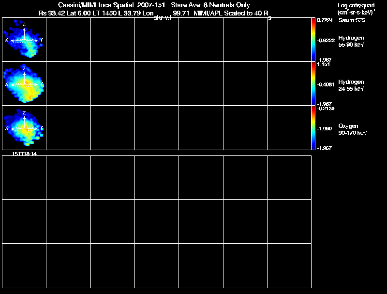Click the 'Saturn:SZS' label
Image resolution: width=387 pixels, height=294 pixels.
pyautogui.click(x=352, y=20)
